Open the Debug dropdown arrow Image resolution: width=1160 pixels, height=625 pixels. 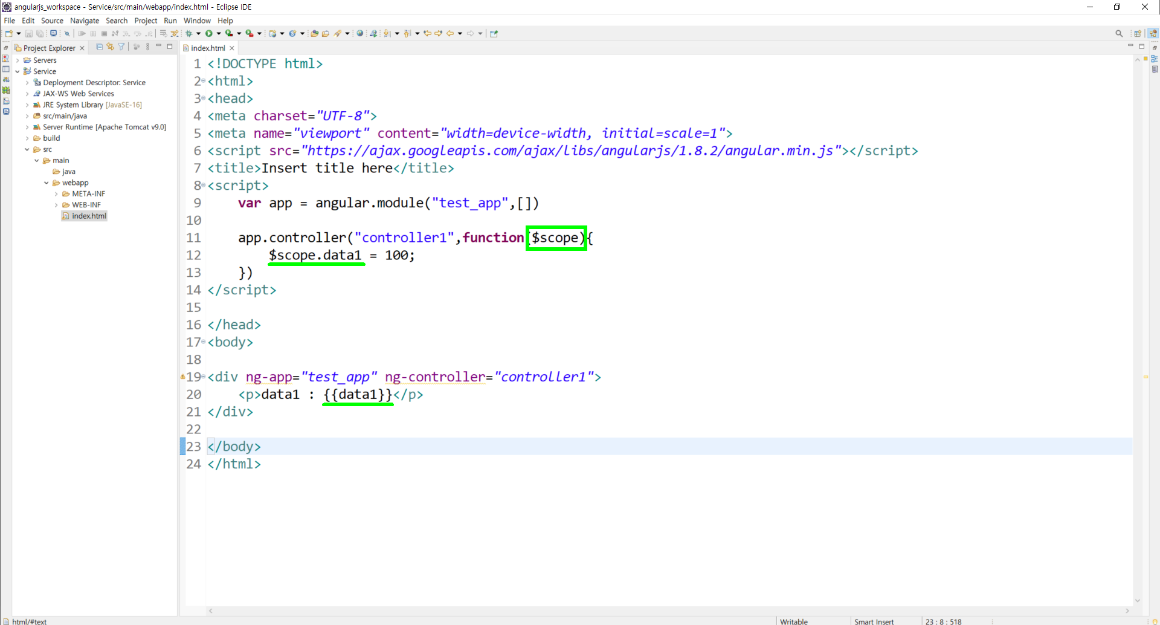click(198, 33)
